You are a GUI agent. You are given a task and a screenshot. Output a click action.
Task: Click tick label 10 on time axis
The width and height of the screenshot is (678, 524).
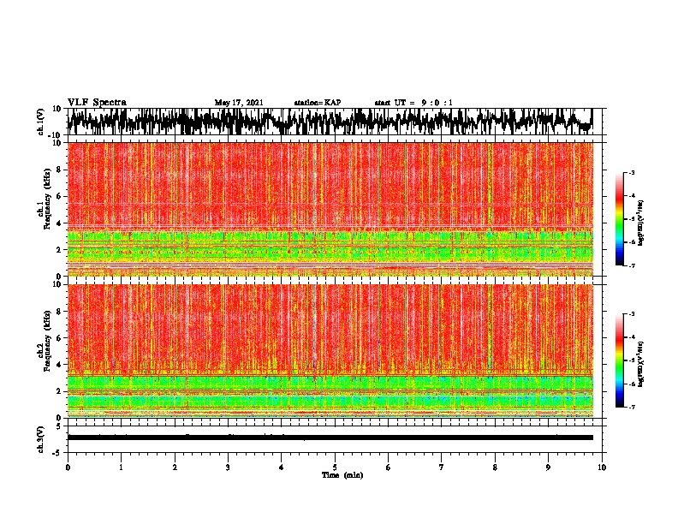pyautogui.click(x=602, y=467)
